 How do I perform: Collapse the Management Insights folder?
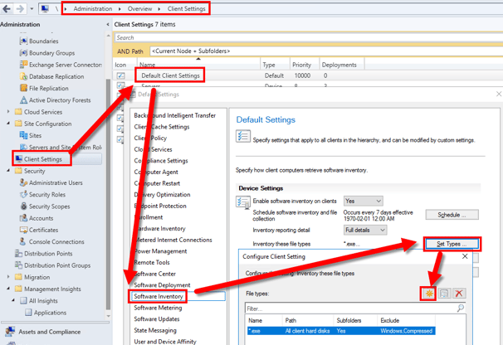pos(8,289)
